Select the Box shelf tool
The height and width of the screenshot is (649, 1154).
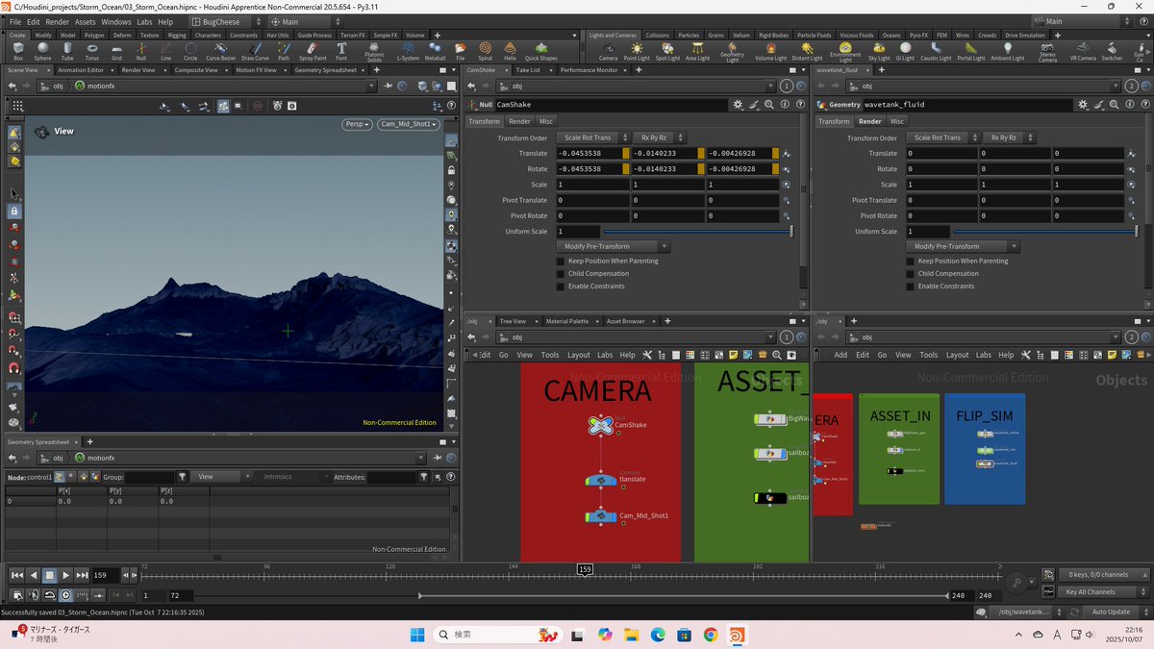18,50
